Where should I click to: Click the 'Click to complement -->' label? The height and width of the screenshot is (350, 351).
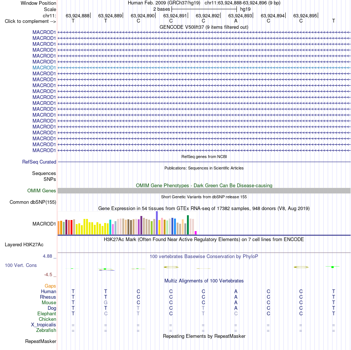coord(30,21)
